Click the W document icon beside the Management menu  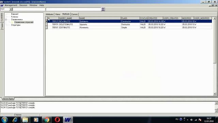(2, 5)
